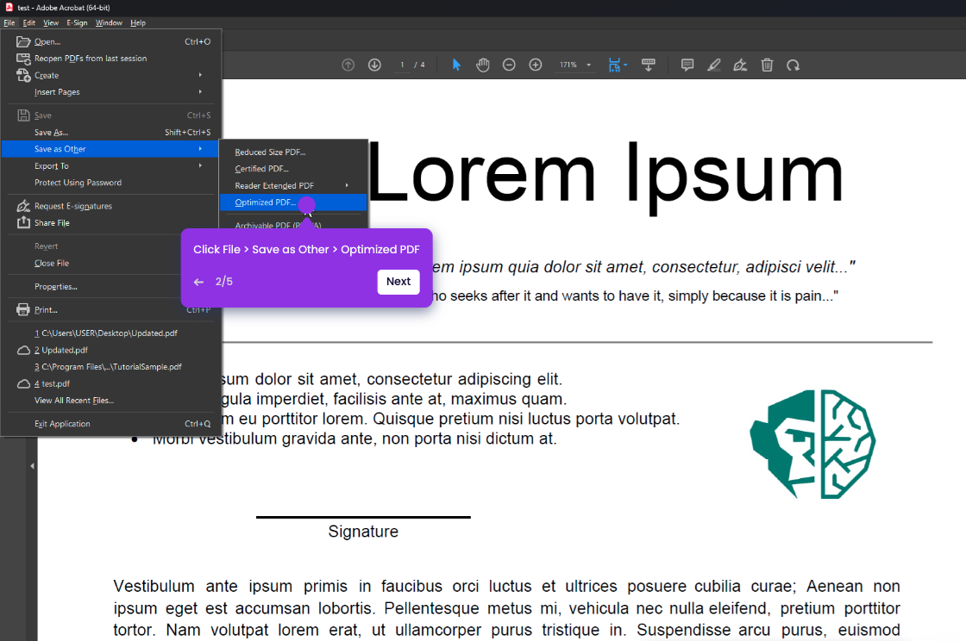This screenshot has width=966, height=641.
Task: Open the Edit menu
Action: pyautogui.click(x=29, y=22)
